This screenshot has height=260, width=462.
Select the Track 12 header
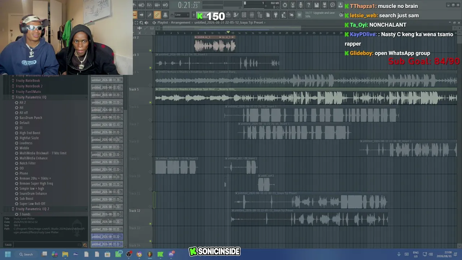pos(141,218)
